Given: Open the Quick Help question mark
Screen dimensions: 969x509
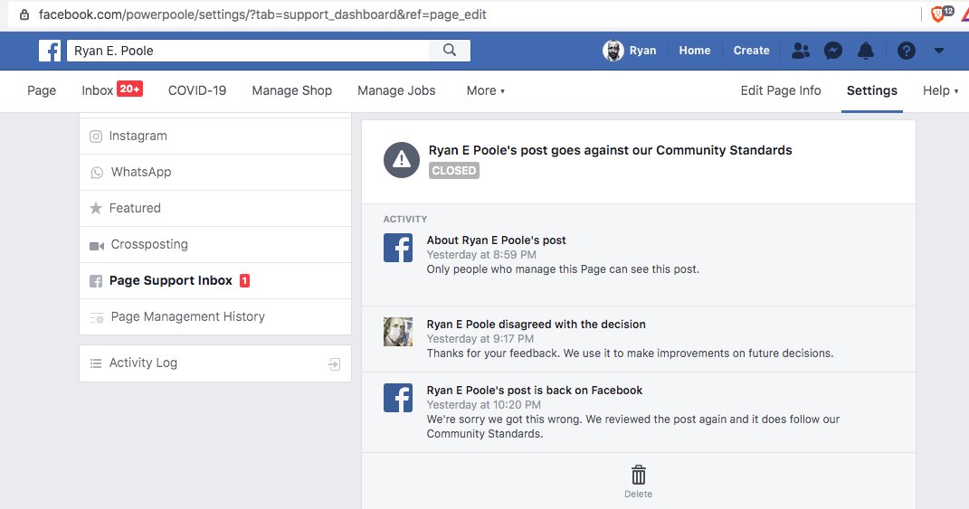Looking at the screenshot, I should tap(906, 51).
